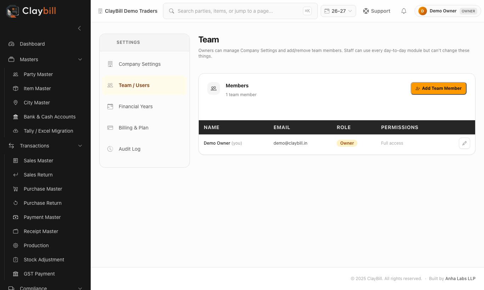Select Team / Users settings
This screenshot has width=484, height=290.
tap(145, 85)
